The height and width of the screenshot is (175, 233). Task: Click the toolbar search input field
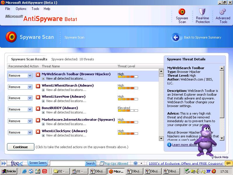pos(68,163)
